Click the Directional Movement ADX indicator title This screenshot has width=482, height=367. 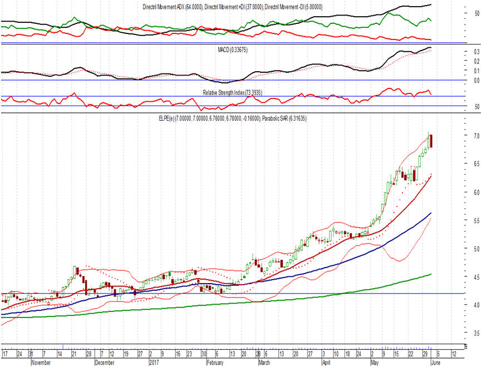[233, 7]
